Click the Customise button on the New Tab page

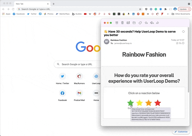click(181, 132)
